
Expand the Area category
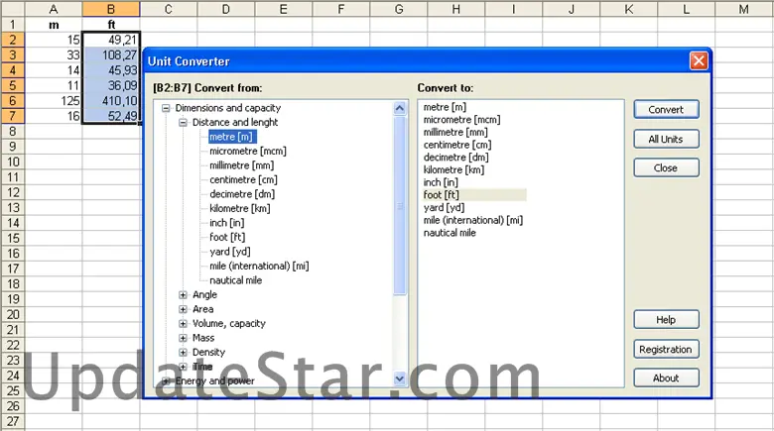183,309
